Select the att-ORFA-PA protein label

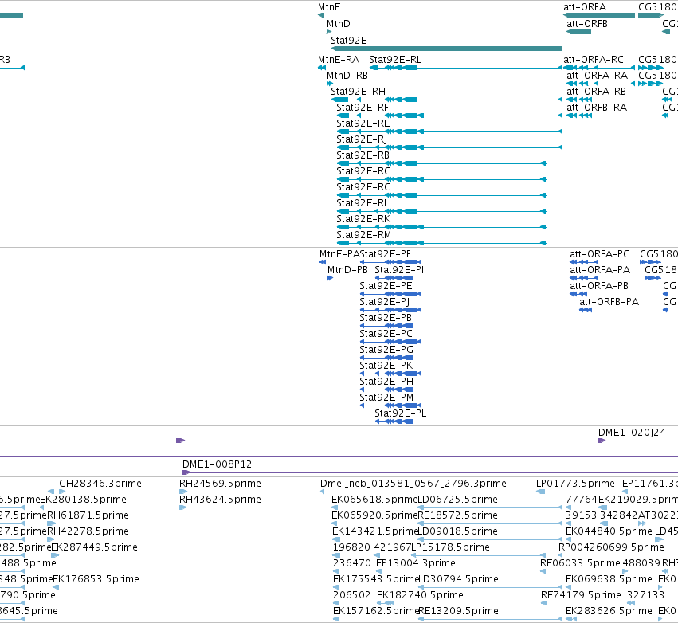click(600, 270)
